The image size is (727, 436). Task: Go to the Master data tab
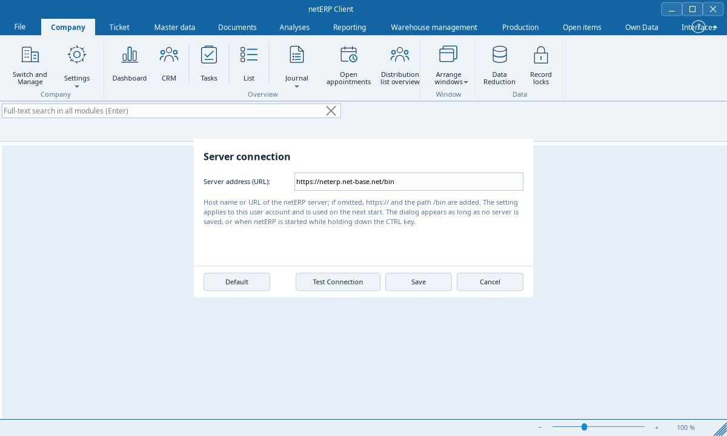coord(174,27)
